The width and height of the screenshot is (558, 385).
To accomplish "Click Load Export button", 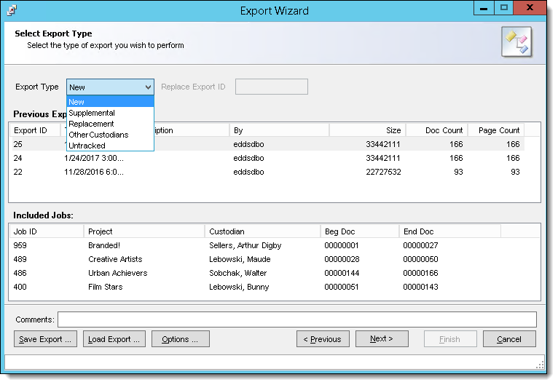I will (114, 339).
